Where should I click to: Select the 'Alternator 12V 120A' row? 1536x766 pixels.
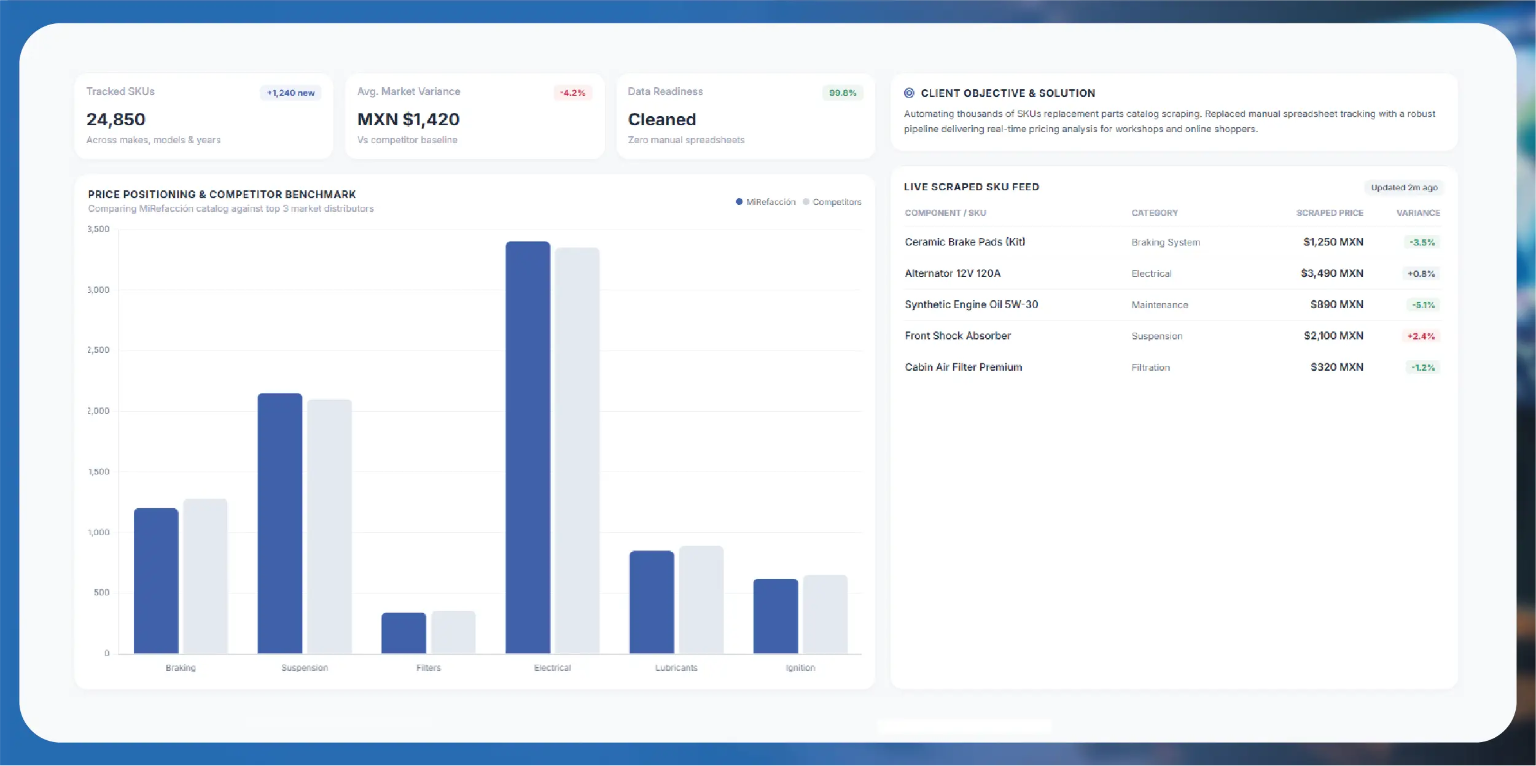(1172, 273)
